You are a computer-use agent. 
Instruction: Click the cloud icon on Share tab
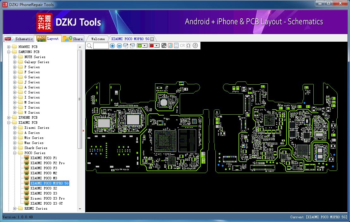(67, 39)
